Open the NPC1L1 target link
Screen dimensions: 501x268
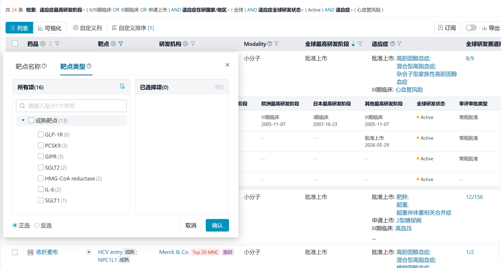(107, 260)
